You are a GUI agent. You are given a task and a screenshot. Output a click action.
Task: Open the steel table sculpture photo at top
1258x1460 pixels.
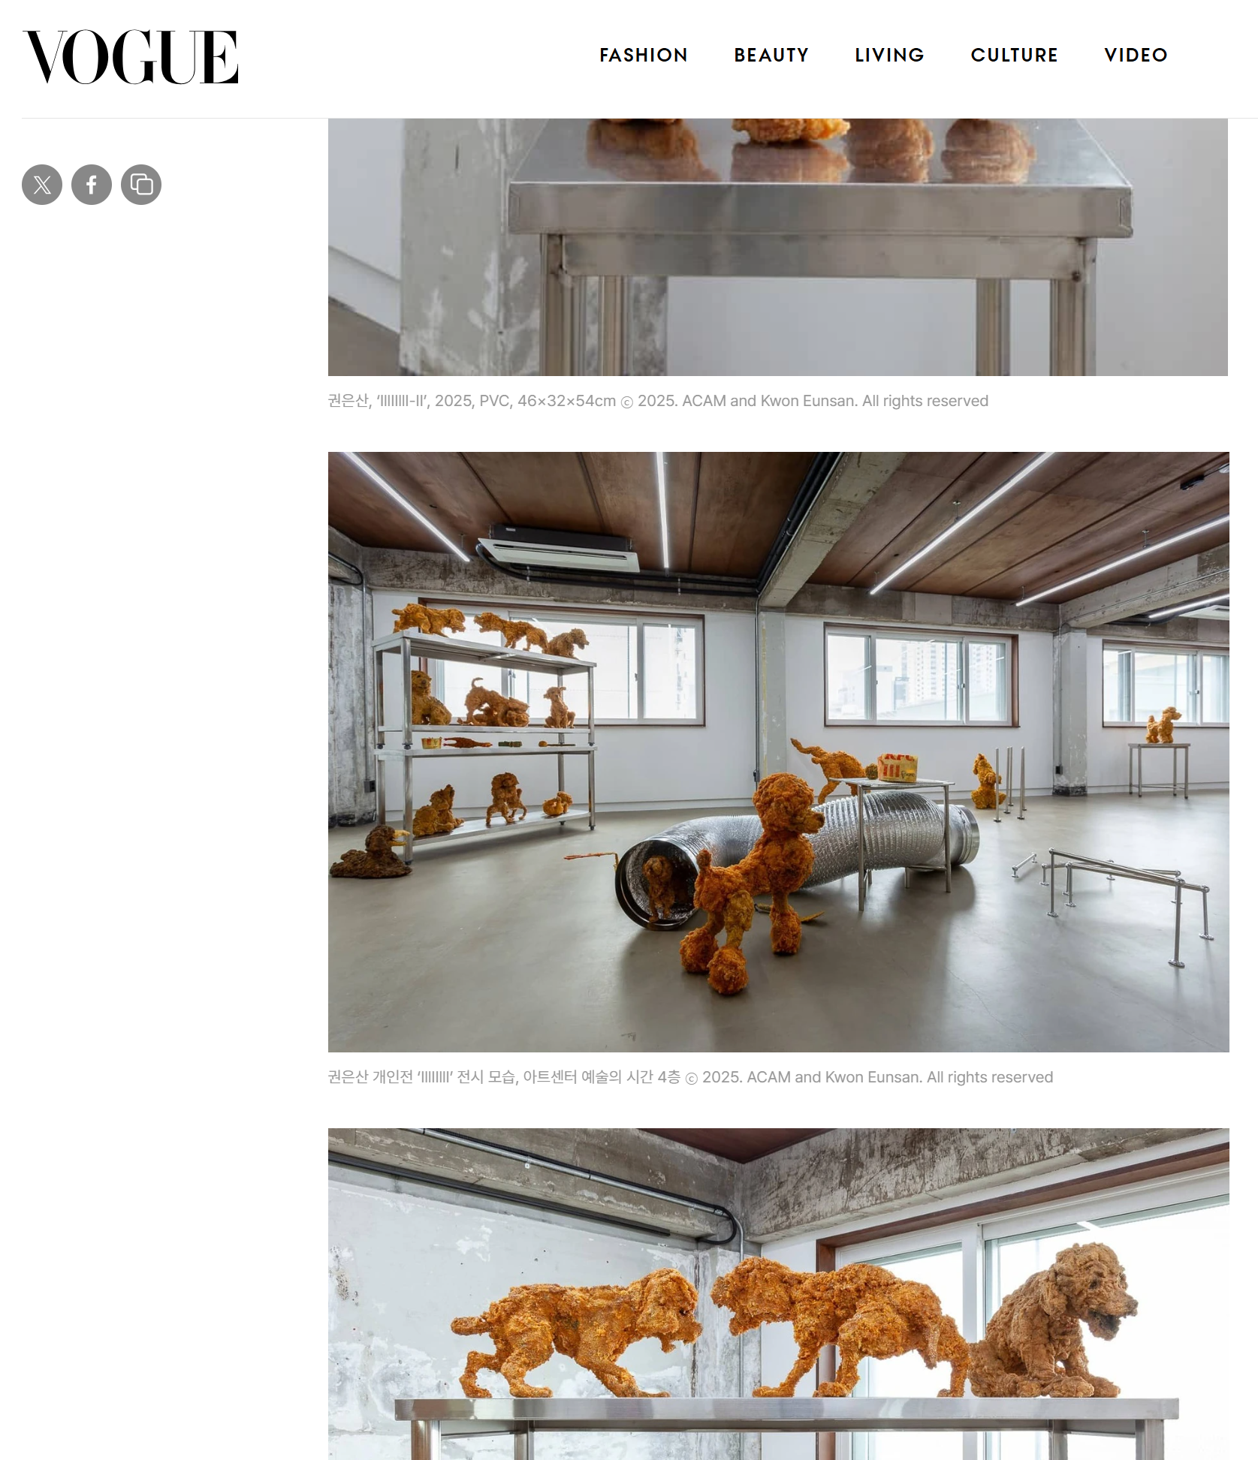[778, 247]
